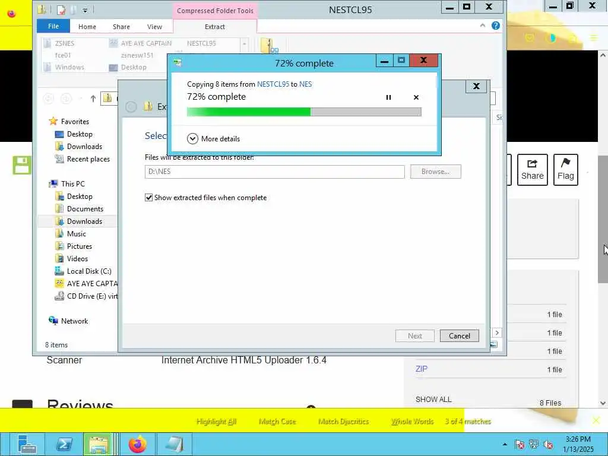608x456 pixels.
Task: Click the D:\NES extraction path field
Action: tap(274, 172)
